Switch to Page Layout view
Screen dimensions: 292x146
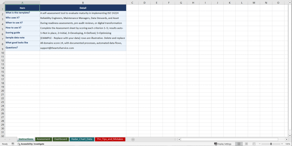[x=246, y=144]
